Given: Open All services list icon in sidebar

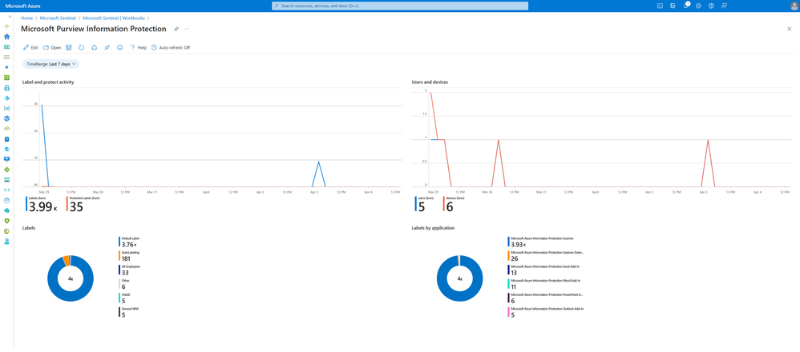Looking at the screenshot, I should pyautogui.click(x=6, y=57).
